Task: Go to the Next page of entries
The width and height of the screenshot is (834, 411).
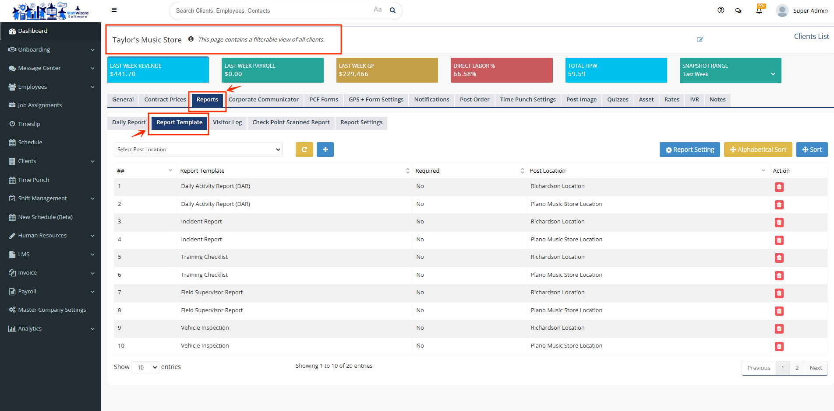Action: click(x=815, y=368)
